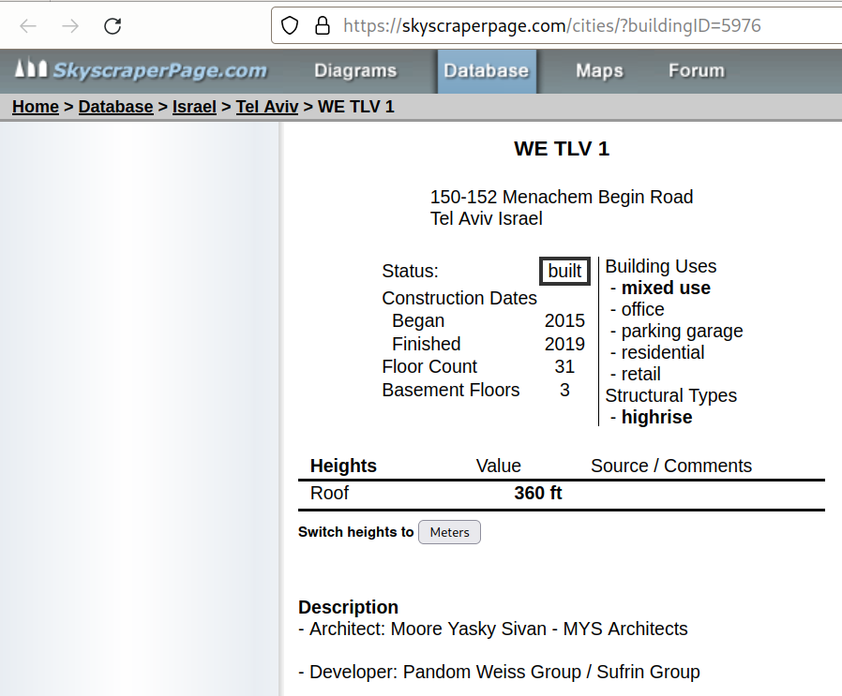Click the 'highrise' structural type

pos(656,417)
